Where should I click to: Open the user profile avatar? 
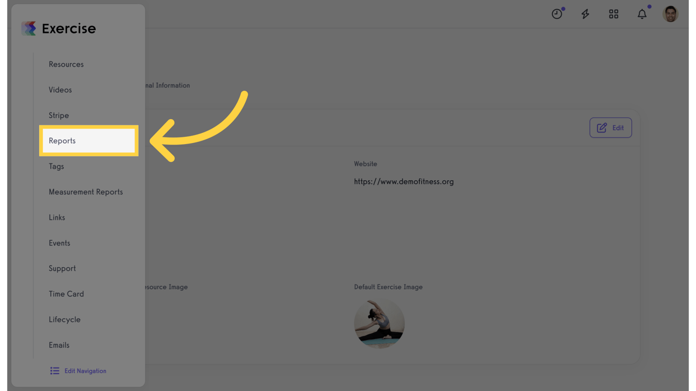click(x=671, y=14)
